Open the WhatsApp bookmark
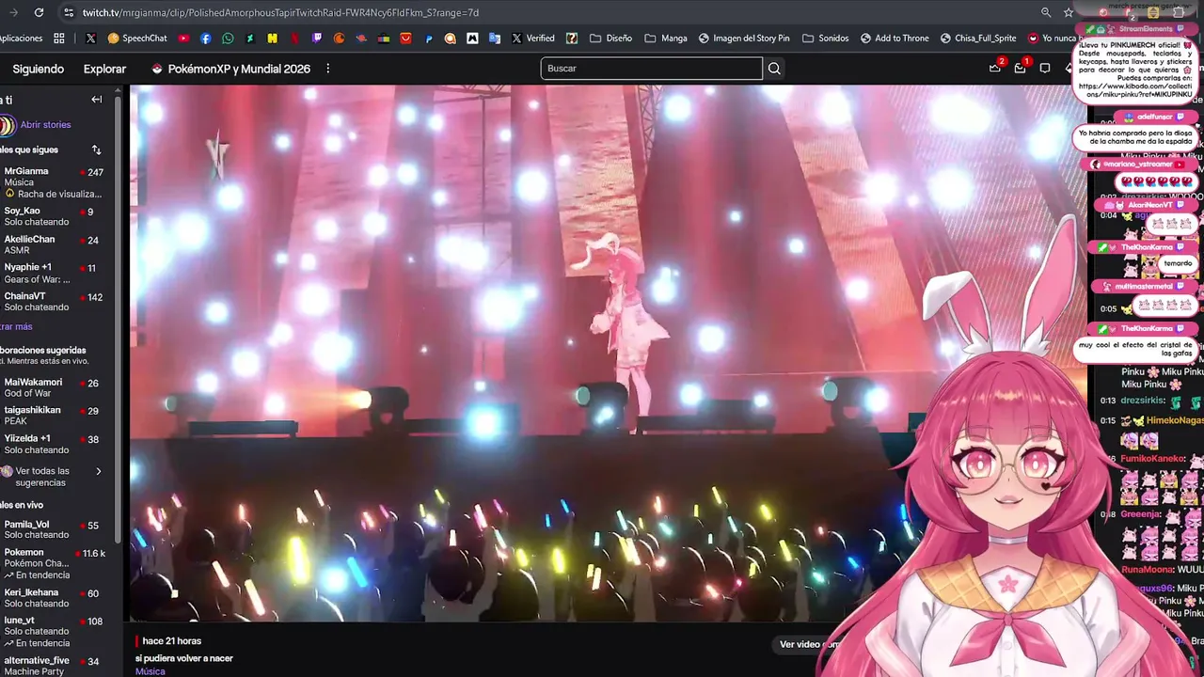The width and height of the screenshot is (1204, 677). click(x=228, y=39)
